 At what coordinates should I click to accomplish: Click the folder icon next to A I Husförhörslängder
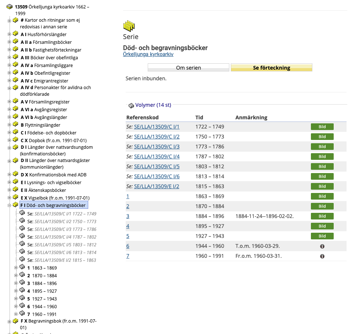pos(15,34)
